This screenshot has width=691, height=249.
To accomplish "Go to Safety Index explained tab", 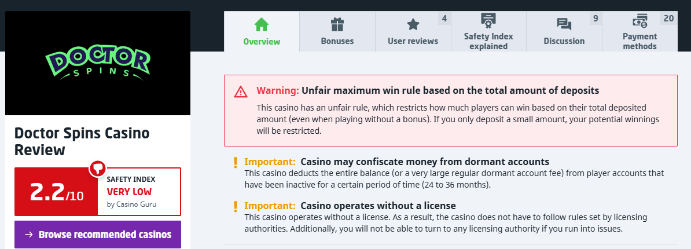I will [488, 41].
